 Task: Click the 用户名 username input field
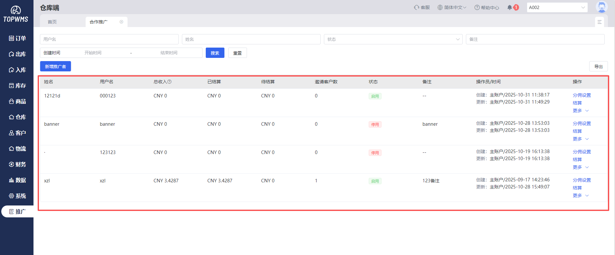[x=109, y=39]
